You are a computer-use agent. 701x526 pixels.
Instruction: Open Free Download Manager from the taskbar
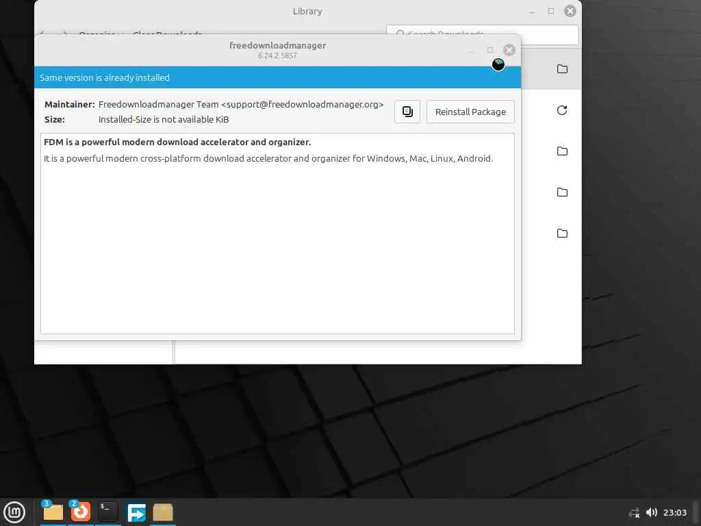click(136, 512)
